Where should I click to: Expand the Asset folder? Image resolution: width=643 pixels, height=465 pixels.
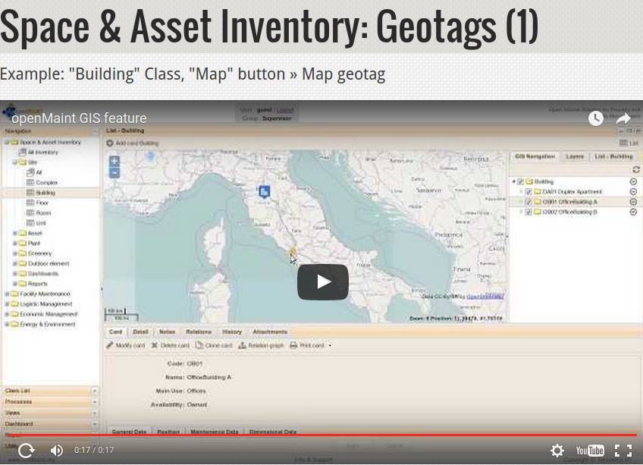[15, 233]
